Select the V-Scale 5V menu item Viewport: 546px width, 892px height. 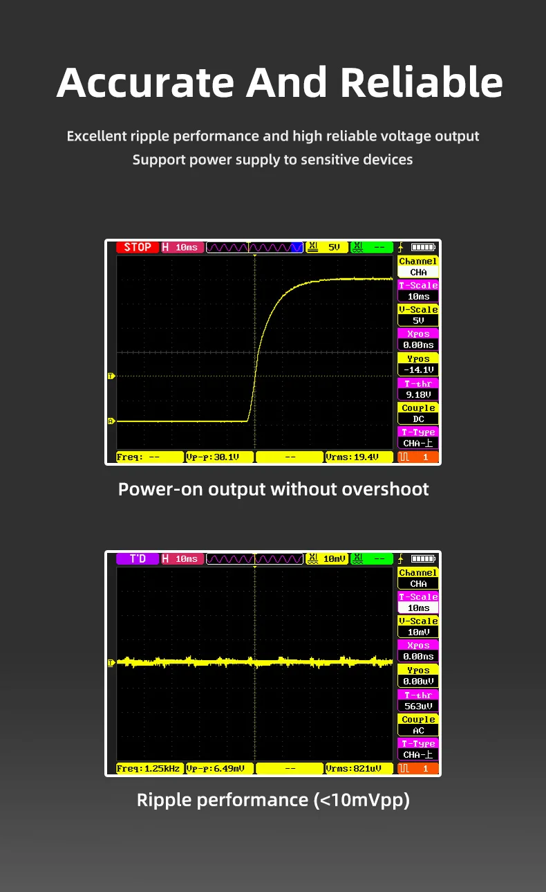(x=418, y=316)
